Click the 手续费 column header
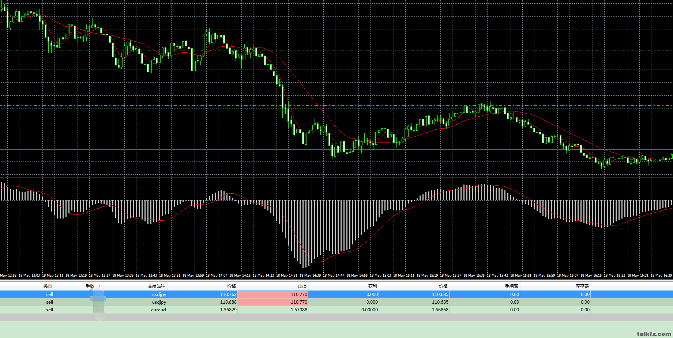This screenshot has width=673, height=338. 512,286
